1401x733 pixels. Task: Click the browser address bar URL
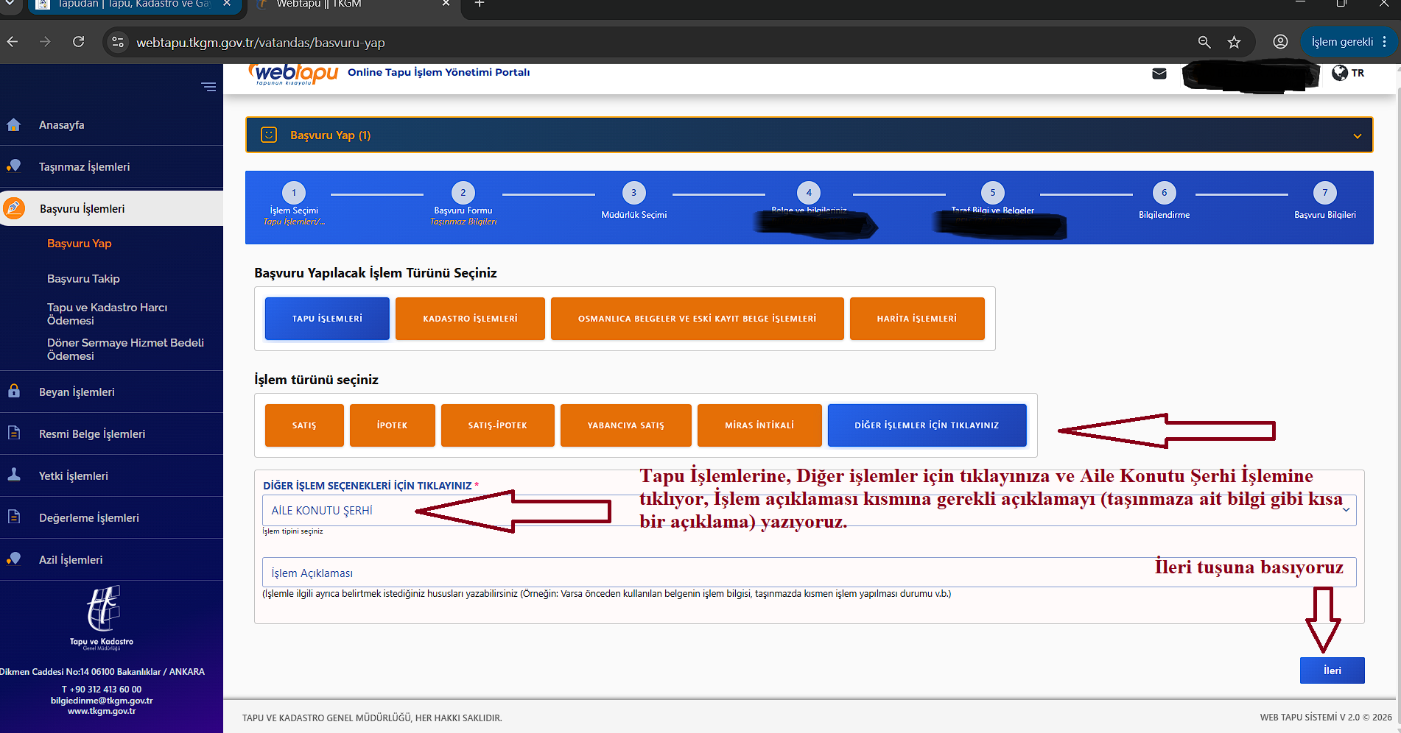pyautogui.click(x=261, y=43)
